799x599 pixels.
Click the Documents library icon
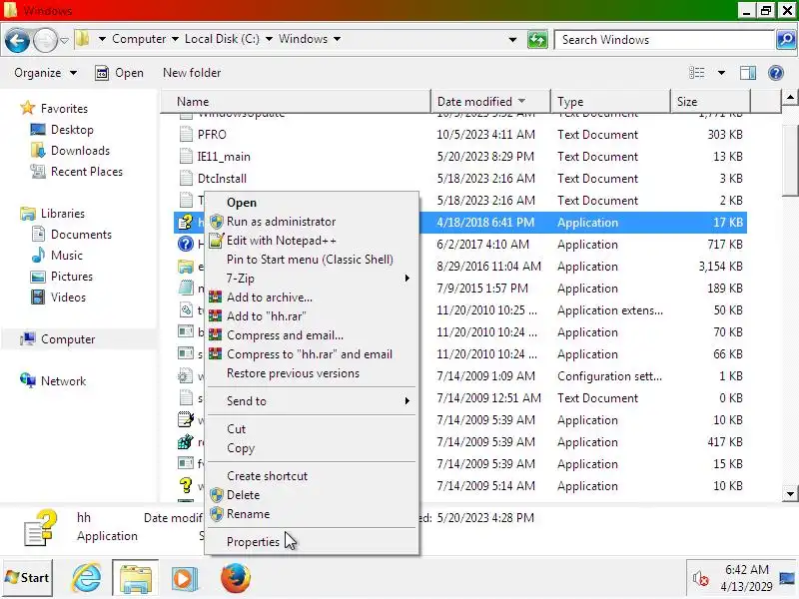(38, 234)
